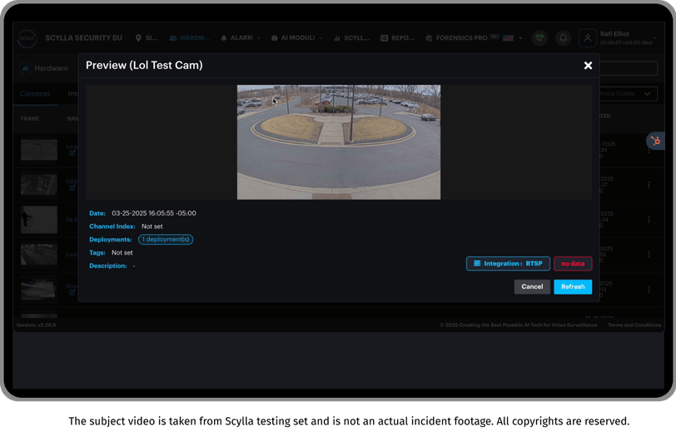Click the Terms and Conditions link
The width and height of the screenshot is (676, 432).
tap(634, 325)
